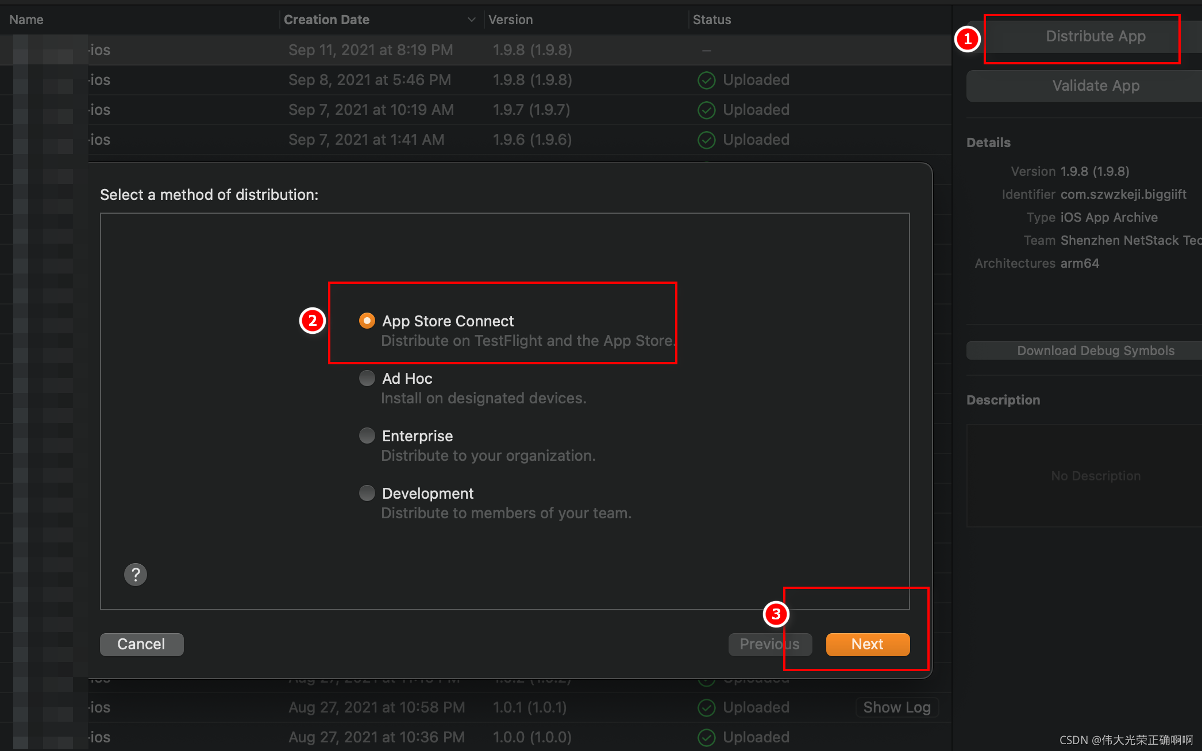The height and width of the screenshot is (751, 1202).
Task: Click the Uploaded checkmark for version 1.0.1
Action: pyautogui.click(x=706, y=707)
